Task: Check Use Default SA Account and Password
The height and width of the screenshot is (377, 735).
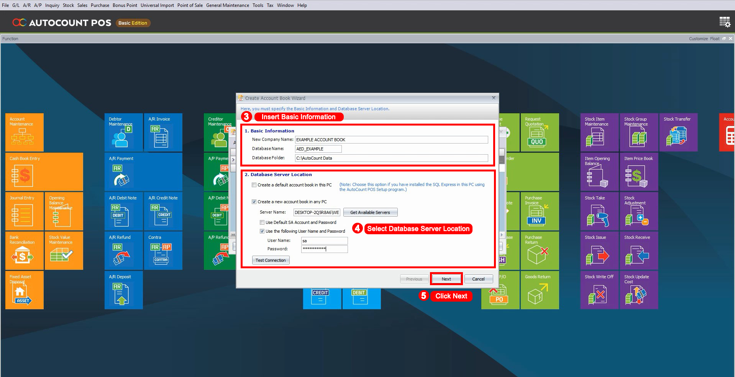Action: (x=262, y=222)
